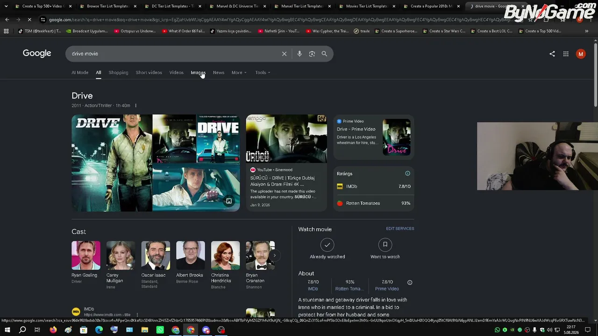Open the three-dot options beside the Drive runtime
Screen dimensions: 598x336
click(x=135, y=105)
